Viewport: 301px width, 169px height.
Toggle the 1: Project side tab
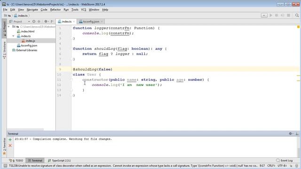click(5, 28)
